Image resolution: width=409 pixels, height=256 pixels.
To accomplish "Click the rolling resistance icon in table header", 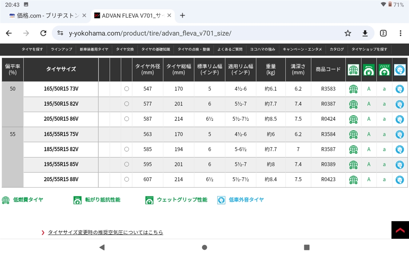I will click(369, 70).
